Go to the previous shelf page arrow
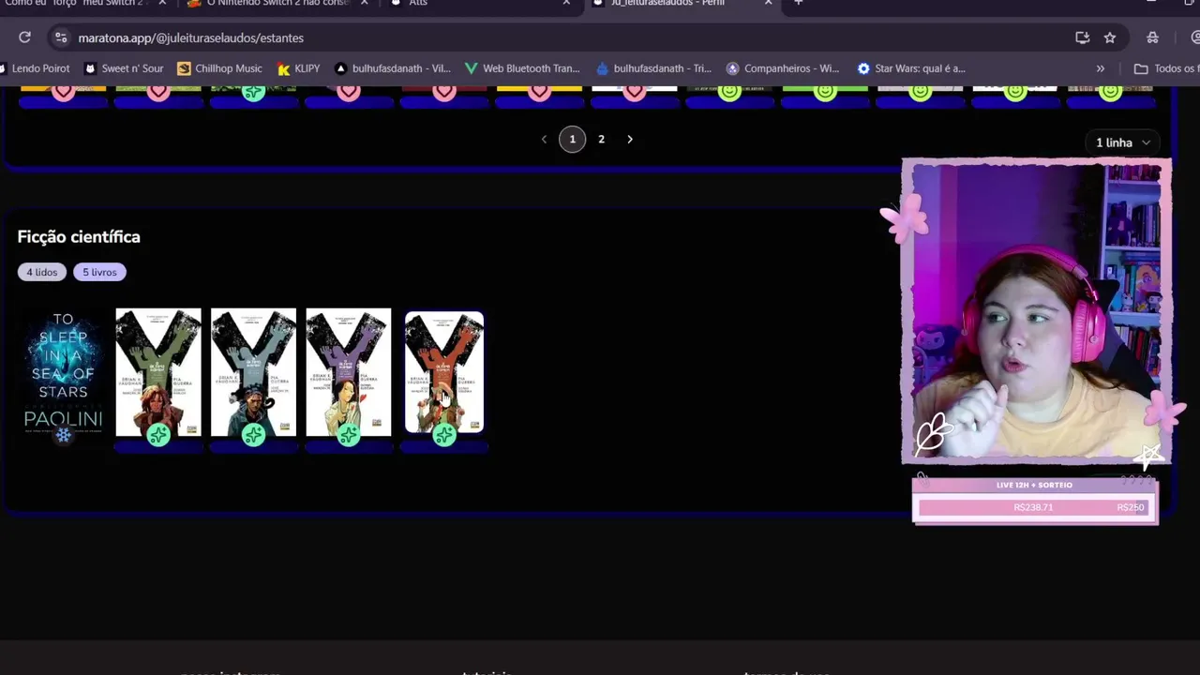Viewport: 1200px width, 675px height. (x=544, y=140)
